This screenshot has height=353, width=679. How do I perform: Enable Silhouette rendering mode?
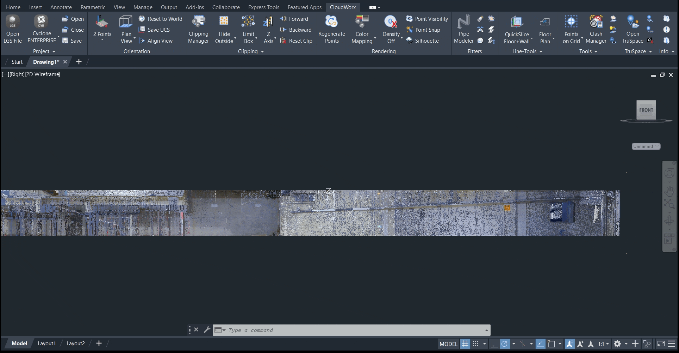click(423, 41)
